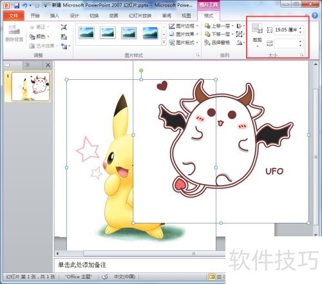Open the Size (大小) dialog launcher

coord(302,55)
